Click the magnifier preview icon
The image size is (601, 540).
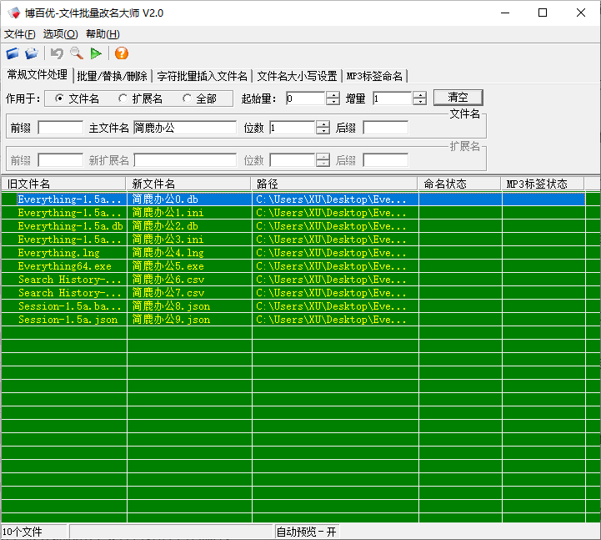77,53
